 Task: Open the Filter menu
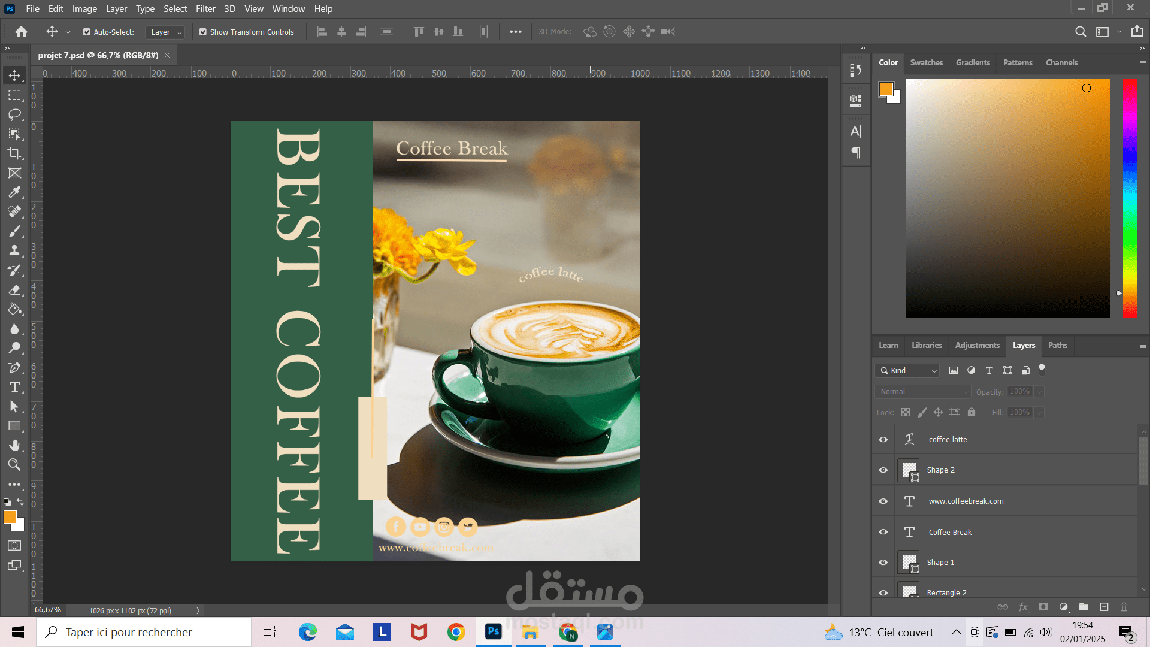205,8
